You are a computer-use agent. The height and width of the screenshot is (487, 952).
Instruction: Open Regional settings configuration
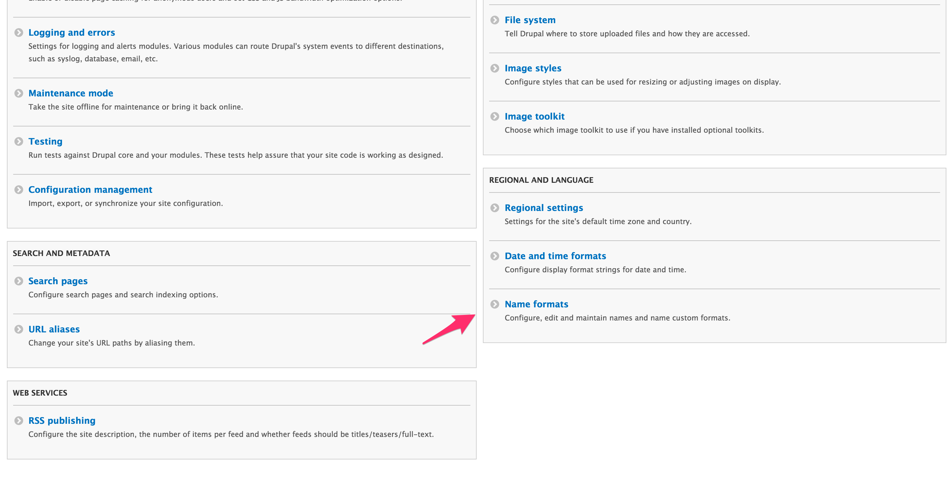pyautogui.click(x=544, y=208)
